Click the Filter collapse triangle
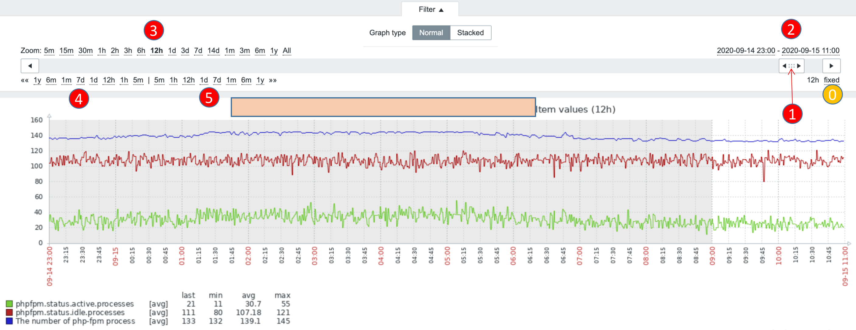This screenshot has height=330, width=856. (442, 9)
